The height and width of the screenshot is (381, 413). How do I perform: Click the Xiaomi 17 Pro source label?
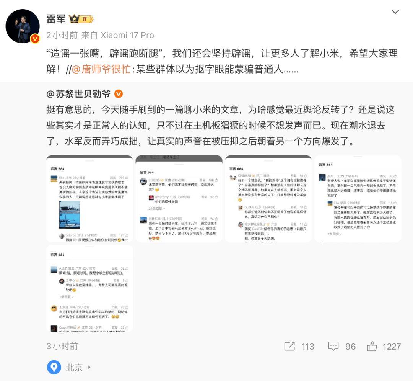127,35
